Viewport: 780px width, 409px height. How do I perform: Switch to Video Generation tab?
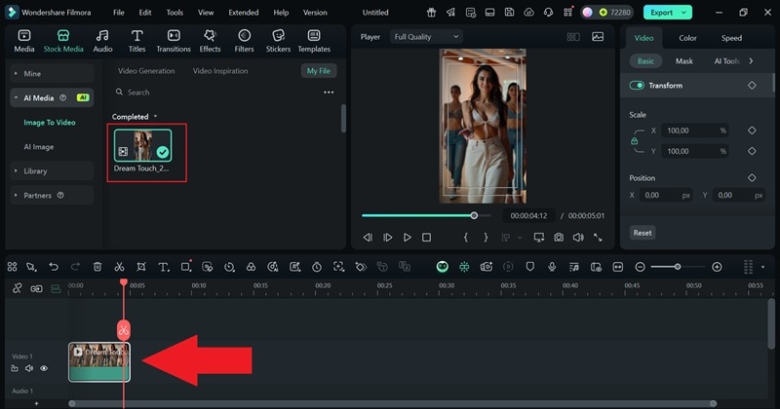coord(146,71)
